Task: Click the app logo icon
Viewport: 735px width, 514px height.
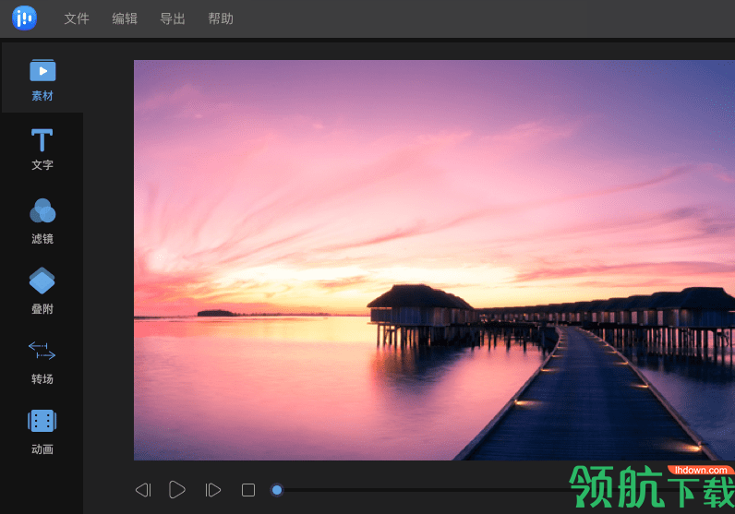Action: coord(24,18)
